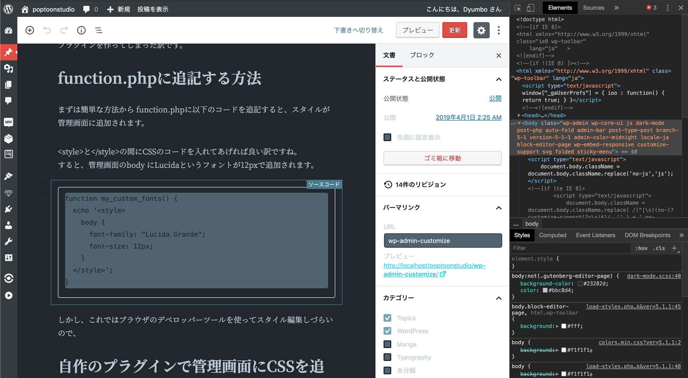Open the Media sidebar icon

pyautogui.click(x=9, y=68)
